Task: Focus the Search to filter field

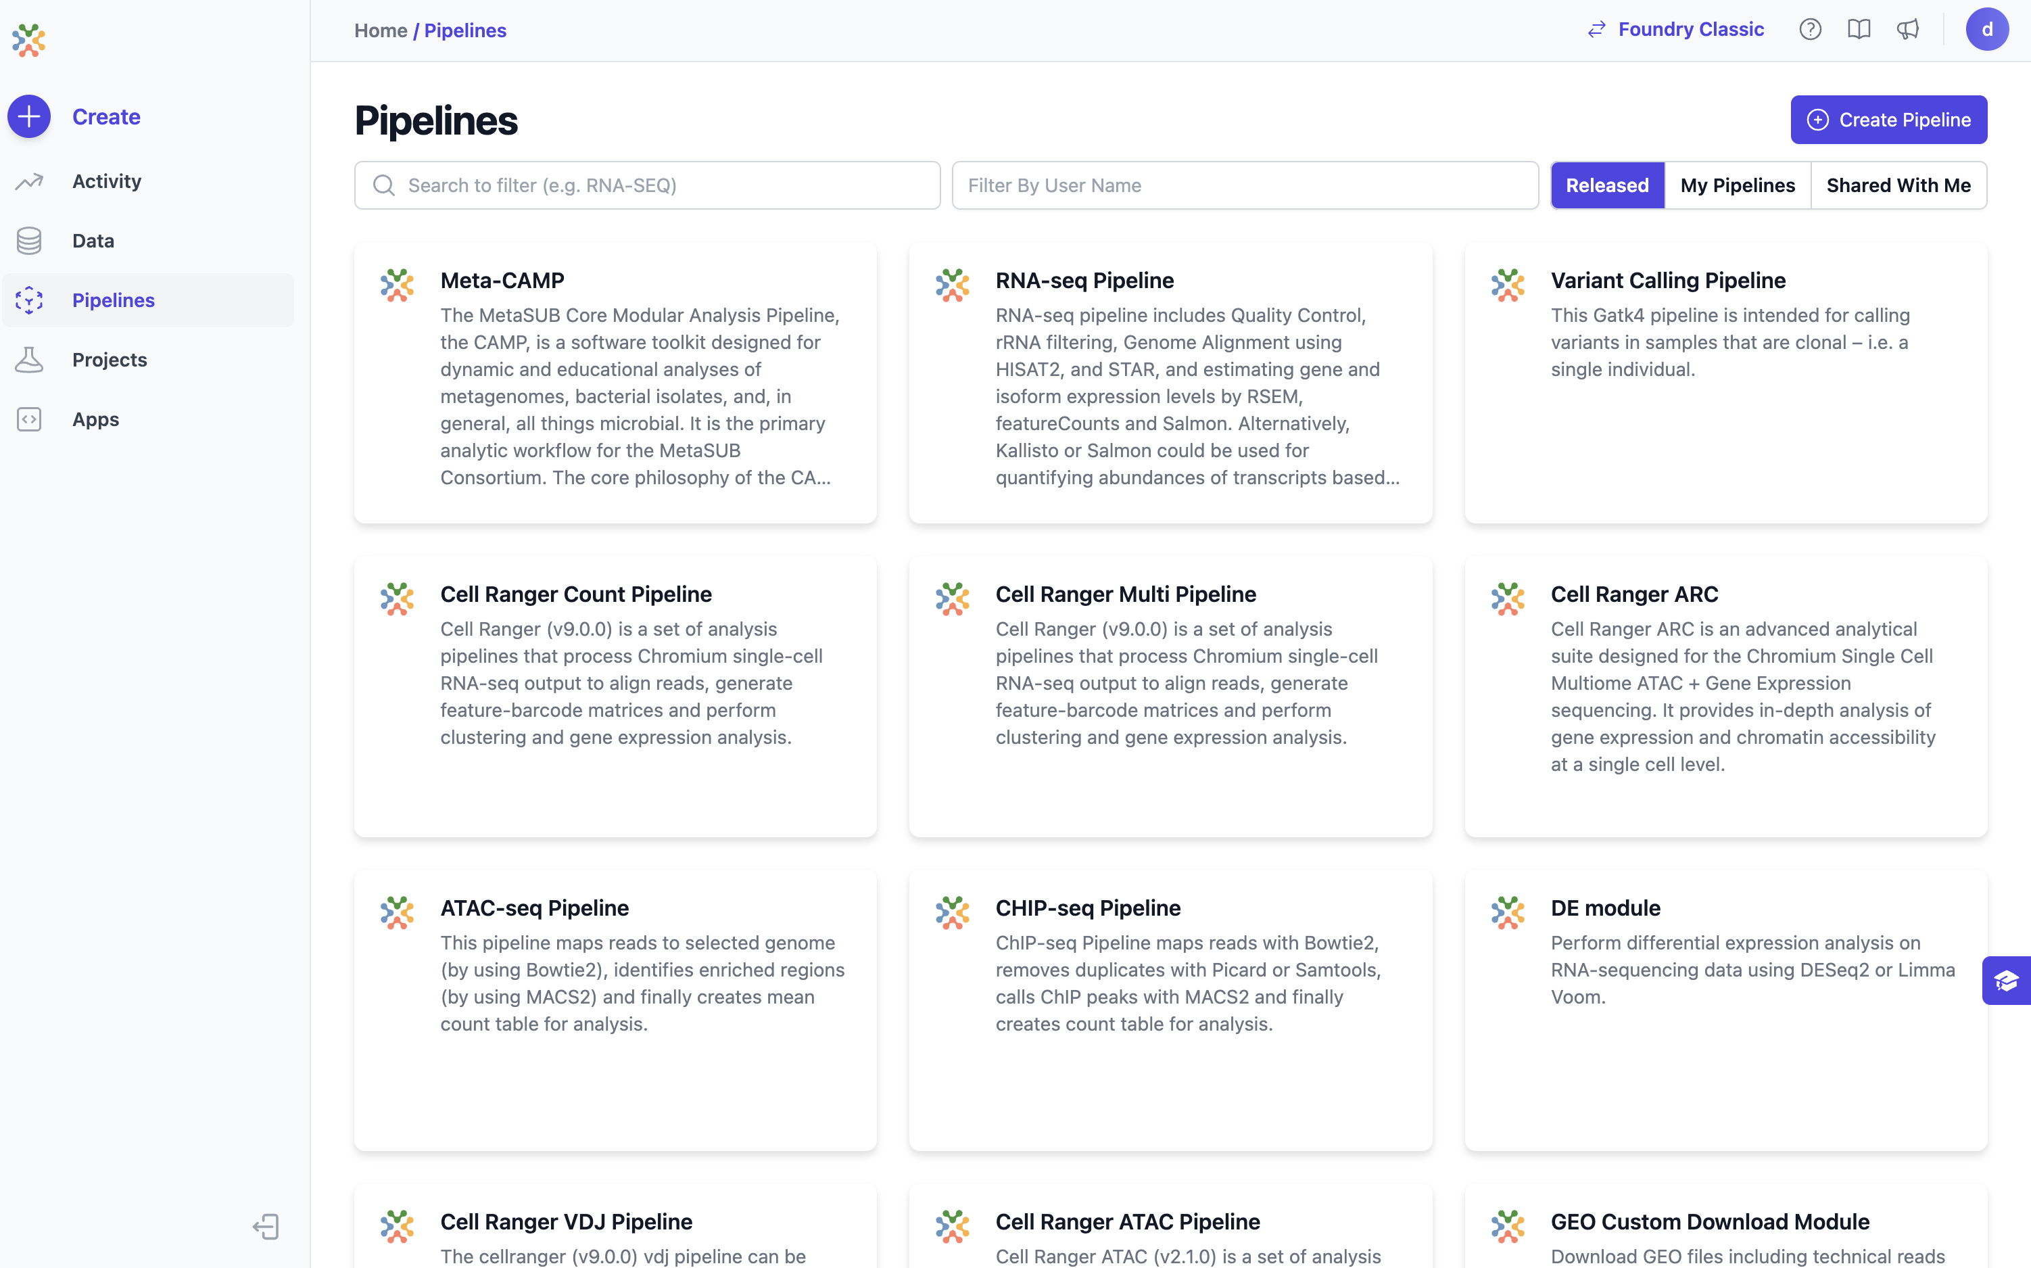Action: (x=647, y=185)
